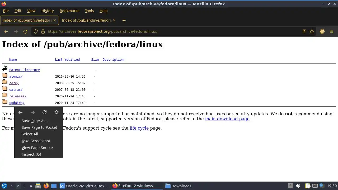Launch file manager from the taskbar quick launch
Image resolution: width=338 pixels, height=190 pixels.
(x=38, y=186)
